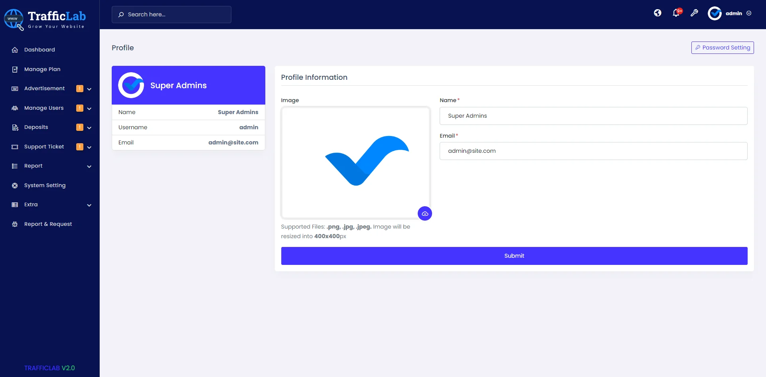
Task: Expand the Deposits chevron
Action: point(89,128)
